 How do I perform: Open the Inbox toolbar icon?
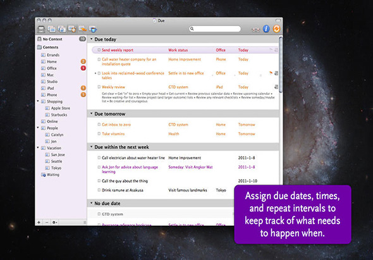(41, 29)
